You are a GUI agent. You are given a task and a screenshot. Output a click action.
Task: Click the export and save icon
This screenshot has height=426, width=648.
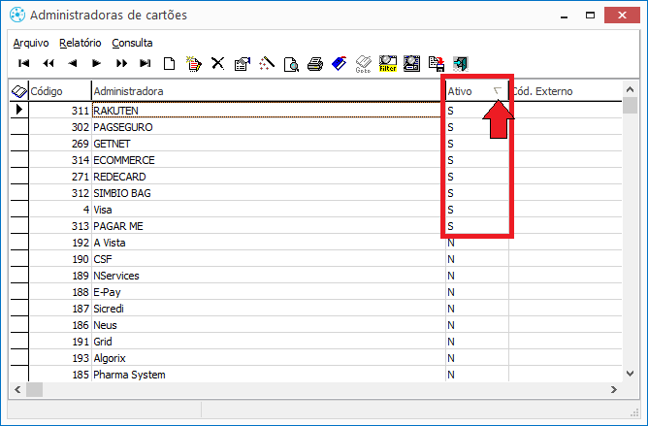pos(437,64)
